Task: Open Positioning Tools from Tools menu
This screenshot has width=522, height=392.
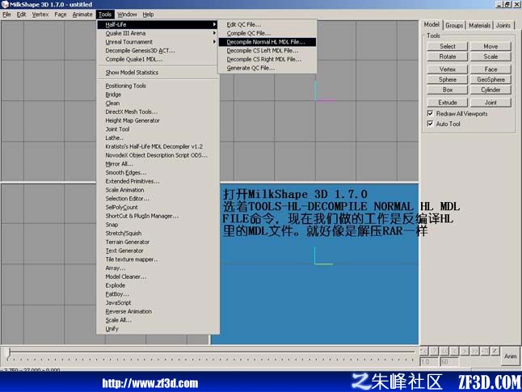Action: click(x=157, y=86)
